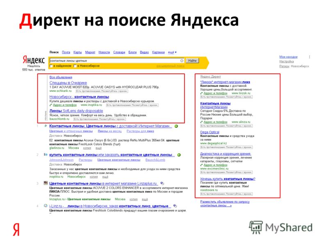The width and height of the screenshot is (328, 246).
Task: Clear the search query with the X icon
Action: 182,61
